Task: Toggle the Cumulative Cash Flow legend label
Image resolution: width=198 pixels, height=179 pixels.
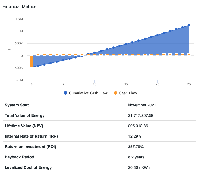Action: (88, 93)
